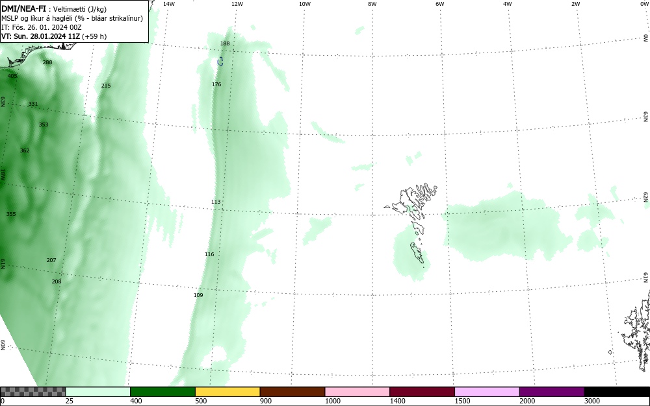The width and height of the screenshot is (650, 406).
Task: Click the DMI/NEA-FI title text
Action: click(23, 8)
